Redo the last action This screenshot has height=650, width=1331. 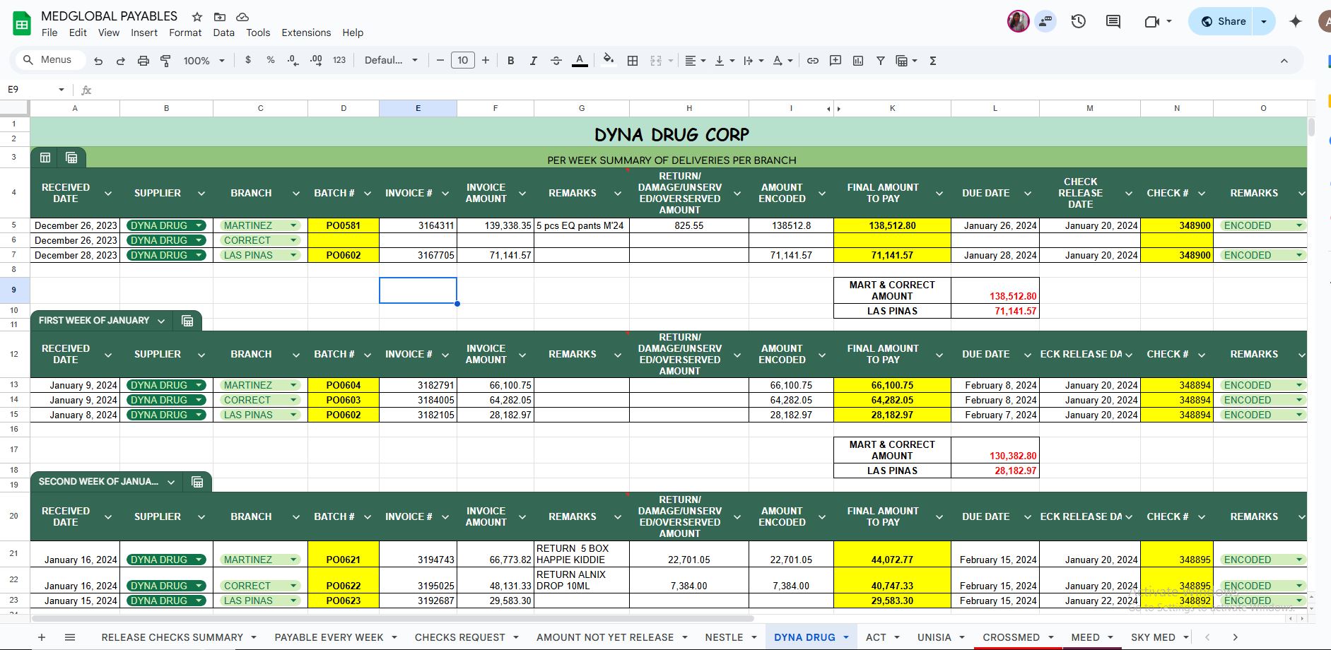(121, 61)
